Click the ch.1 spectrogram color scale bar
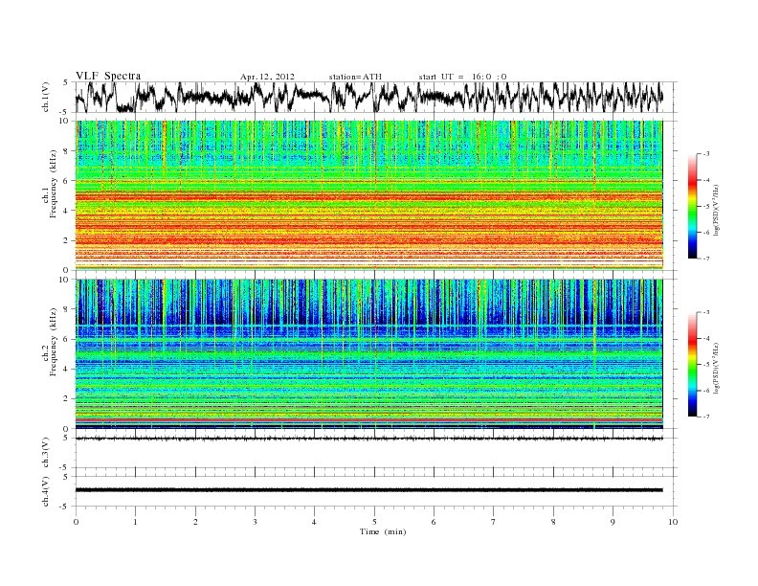Screen dimensions: 758x586 click(692, 206)
